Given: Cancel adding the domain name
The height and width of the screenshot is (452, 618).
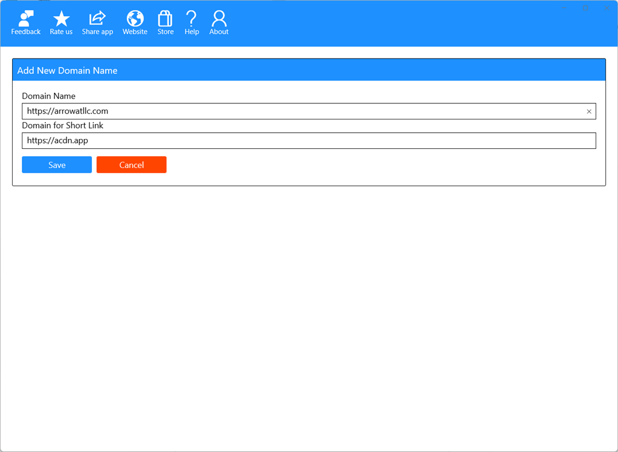Looking at the screenshot, I should [x=132, y=164].
